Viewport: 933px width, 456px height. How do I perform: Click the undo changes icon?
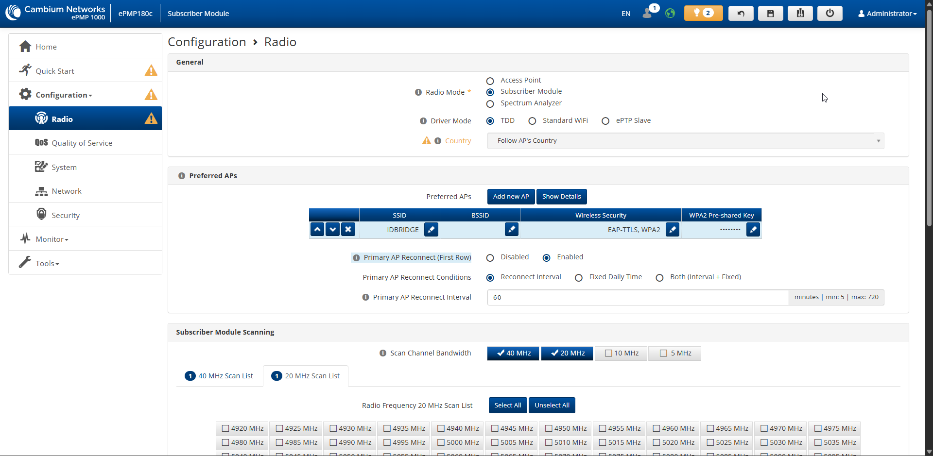click(x=741, y=13)
